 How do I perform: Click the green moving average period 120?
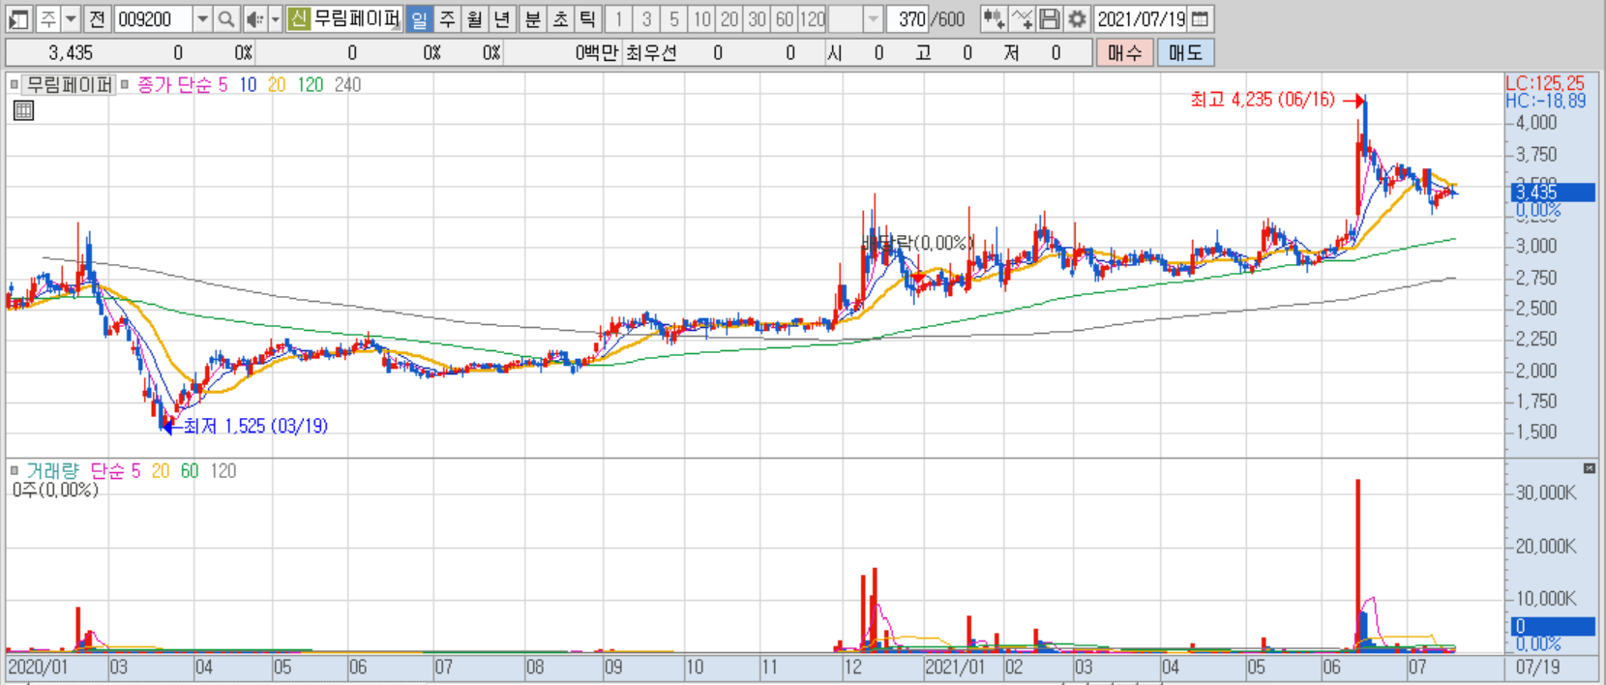(x=310, y=85)
